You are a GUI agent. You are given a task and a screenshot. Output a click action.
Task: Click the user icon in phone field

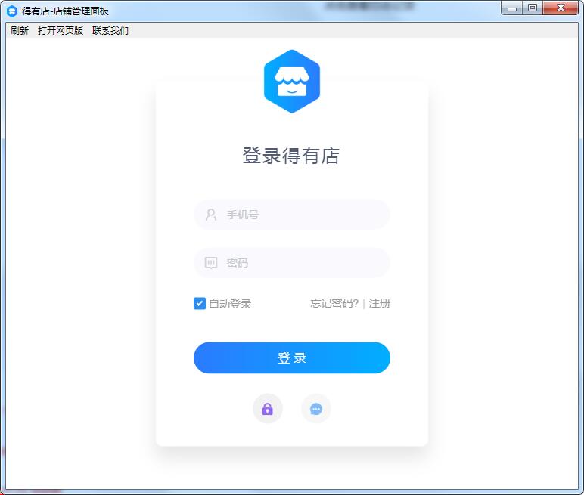pos(211,215)
